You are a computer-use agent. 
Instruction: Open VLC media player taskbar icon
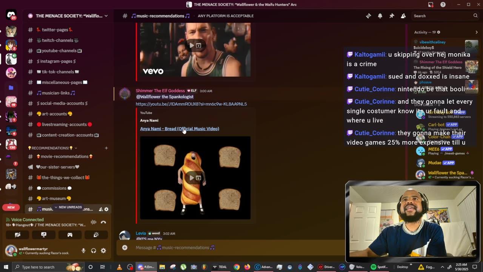[x=119, y=267]
